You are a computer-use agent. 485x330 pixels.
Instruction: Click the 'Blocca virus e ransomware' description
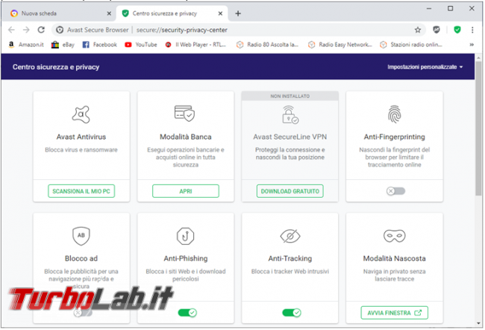coord(81,150)
